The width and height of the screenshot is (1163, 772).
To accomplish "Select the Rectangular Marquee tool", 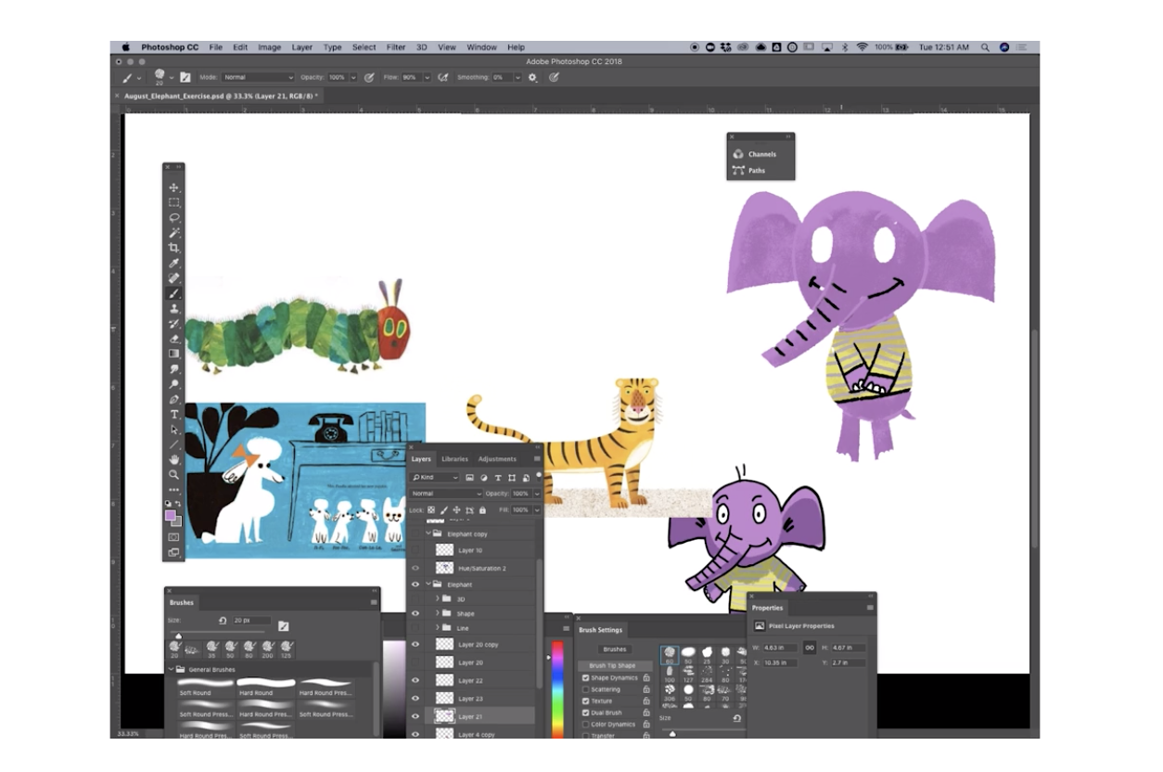I will pyautogui.click(x=173, y=202).
